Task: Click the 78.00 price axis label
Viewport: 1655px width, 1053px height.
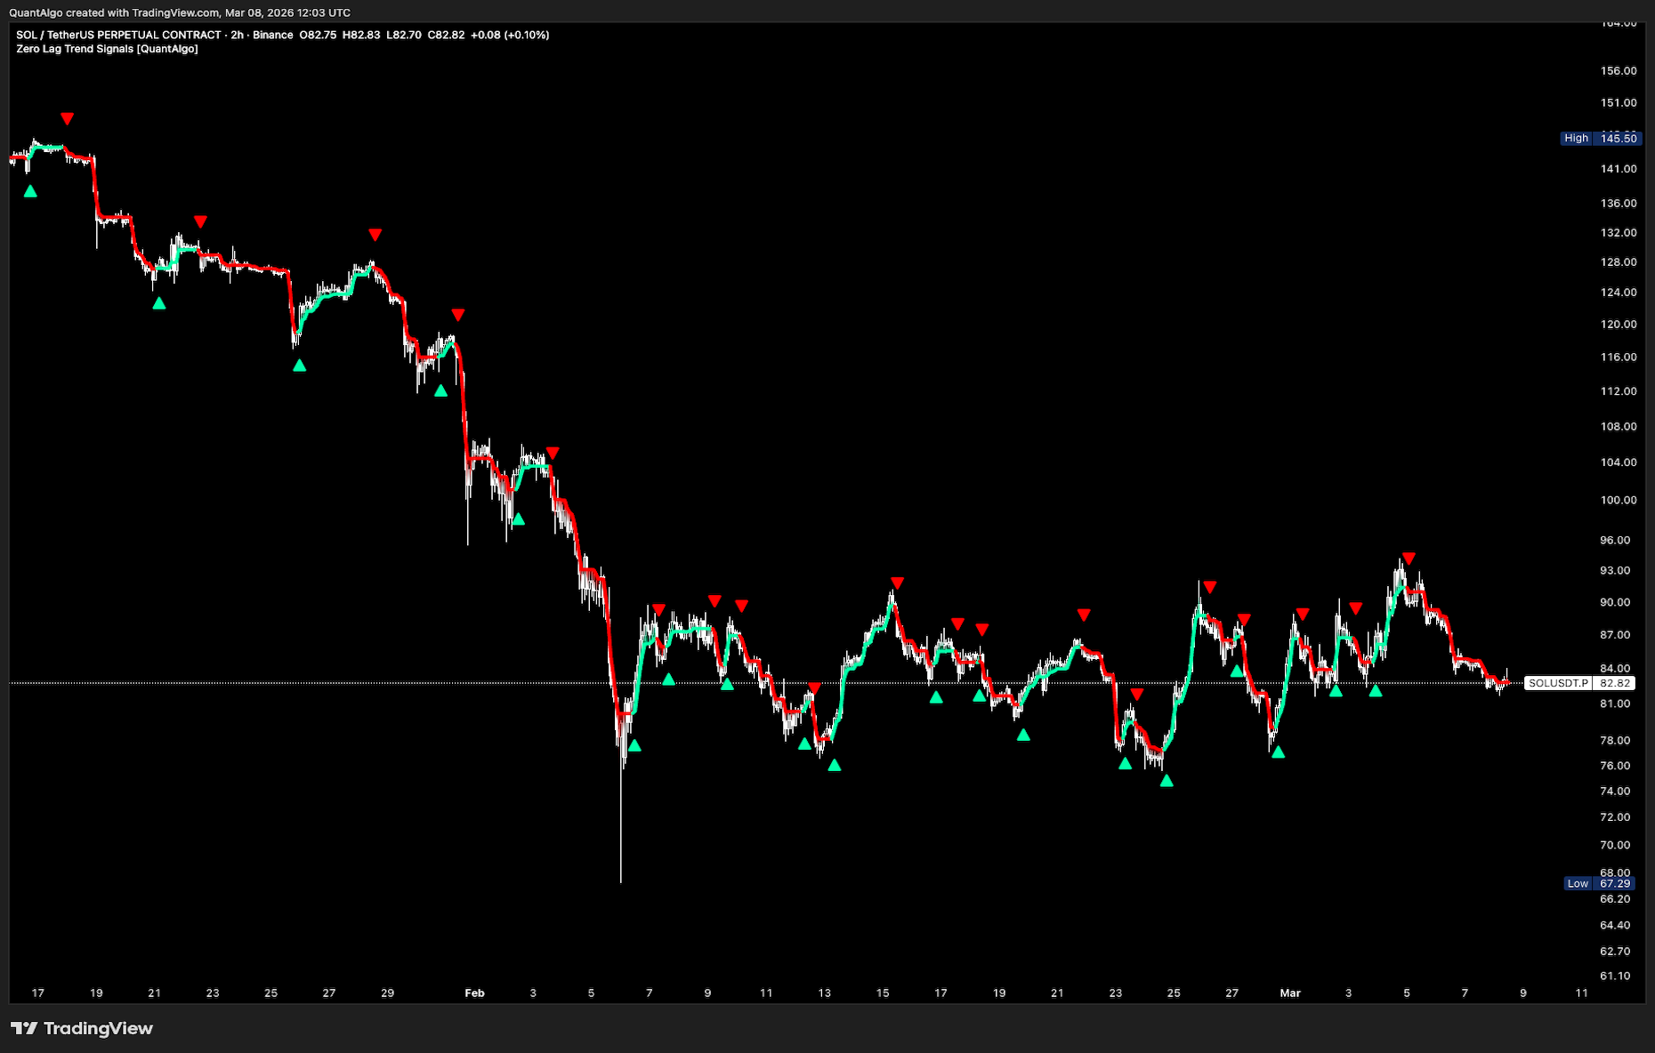Action: click(x=1615, y=740)
